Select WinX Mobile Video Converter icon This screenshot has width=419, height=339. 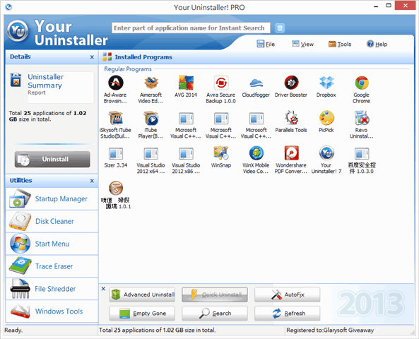coord(256,153)
